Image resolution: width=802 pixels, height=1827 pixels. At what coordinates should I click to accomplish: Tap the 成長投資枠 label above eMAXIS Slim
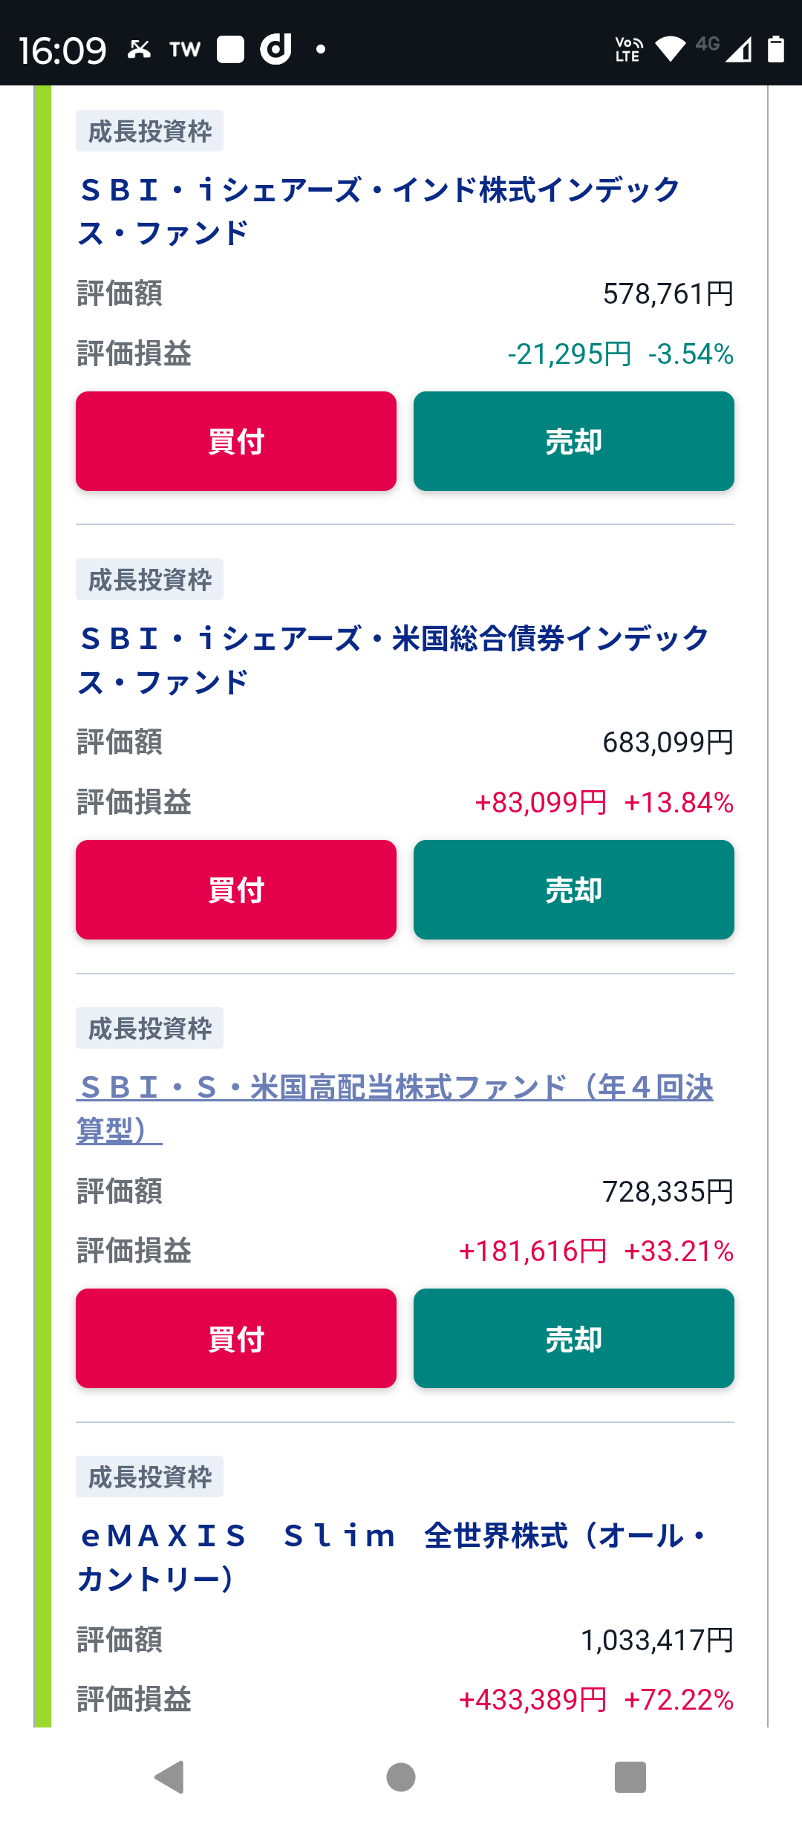149,1476
